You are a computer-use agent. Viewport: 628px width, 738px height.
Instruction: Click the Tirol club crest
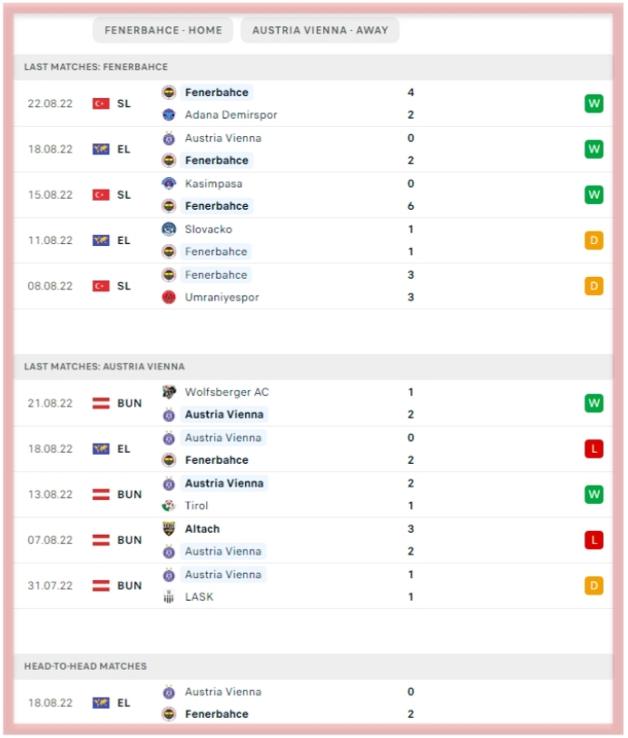(x=169, y=506)
